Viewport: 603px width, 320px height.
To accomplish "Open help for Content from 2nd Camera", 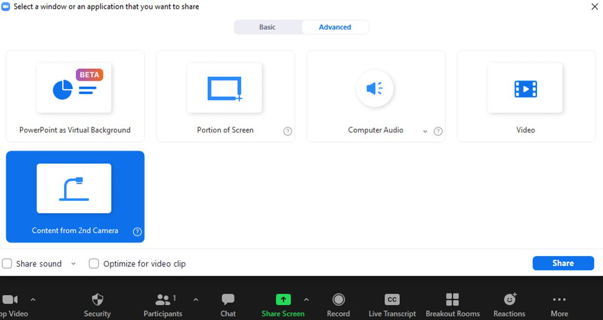I will point(137,232).
